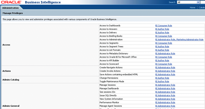Screen dimensions: 205x109
Task: Open BI Administrator Role for Access to Metadata Dictionary
Action: pyautogui.click(x=165, y=54)
